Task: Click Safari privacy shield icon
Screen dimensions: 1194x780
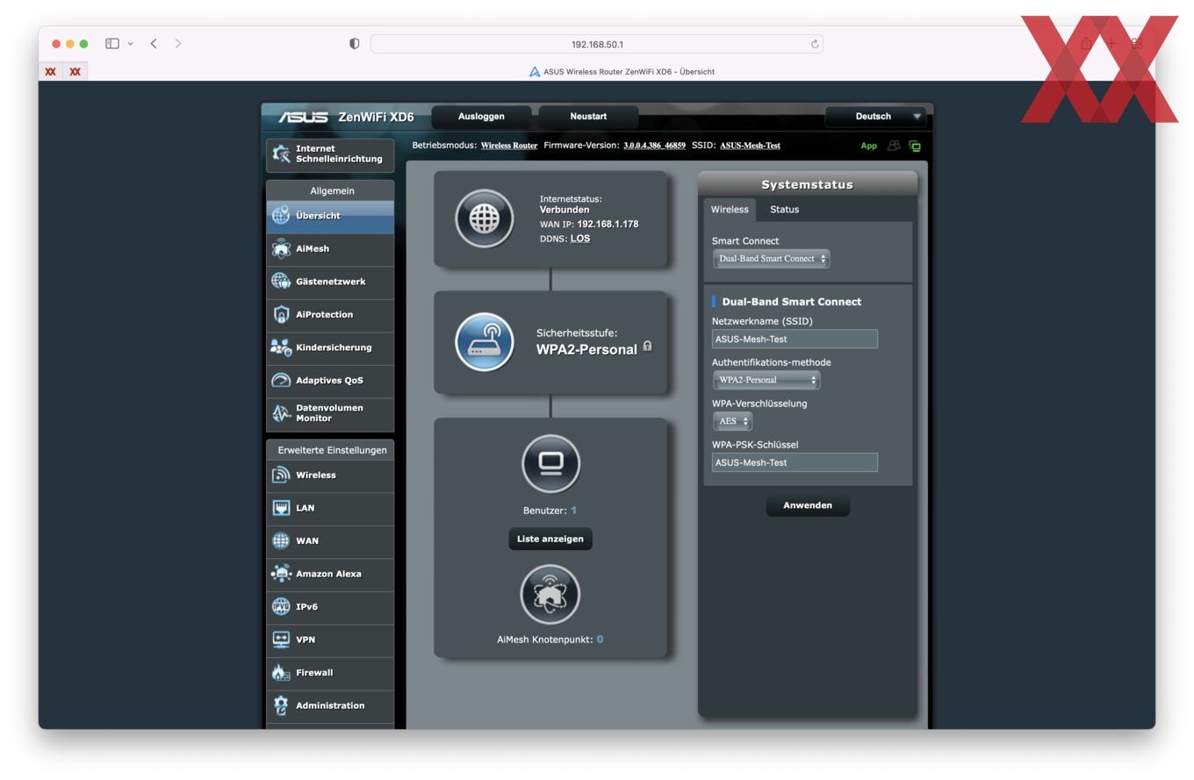Action: [x=355, y=44]
